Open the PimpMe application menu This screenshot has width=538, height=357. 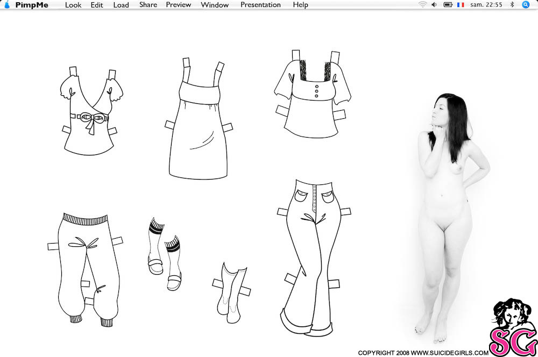point(32,5)
